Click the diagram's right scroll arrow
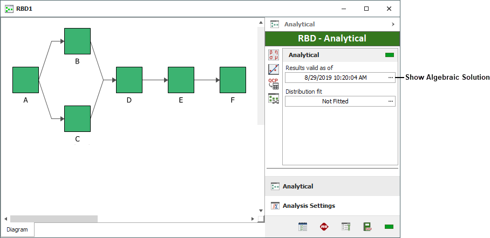Viewport: 490px width, 238px height. pyautogui.click(x=253, y=219)
